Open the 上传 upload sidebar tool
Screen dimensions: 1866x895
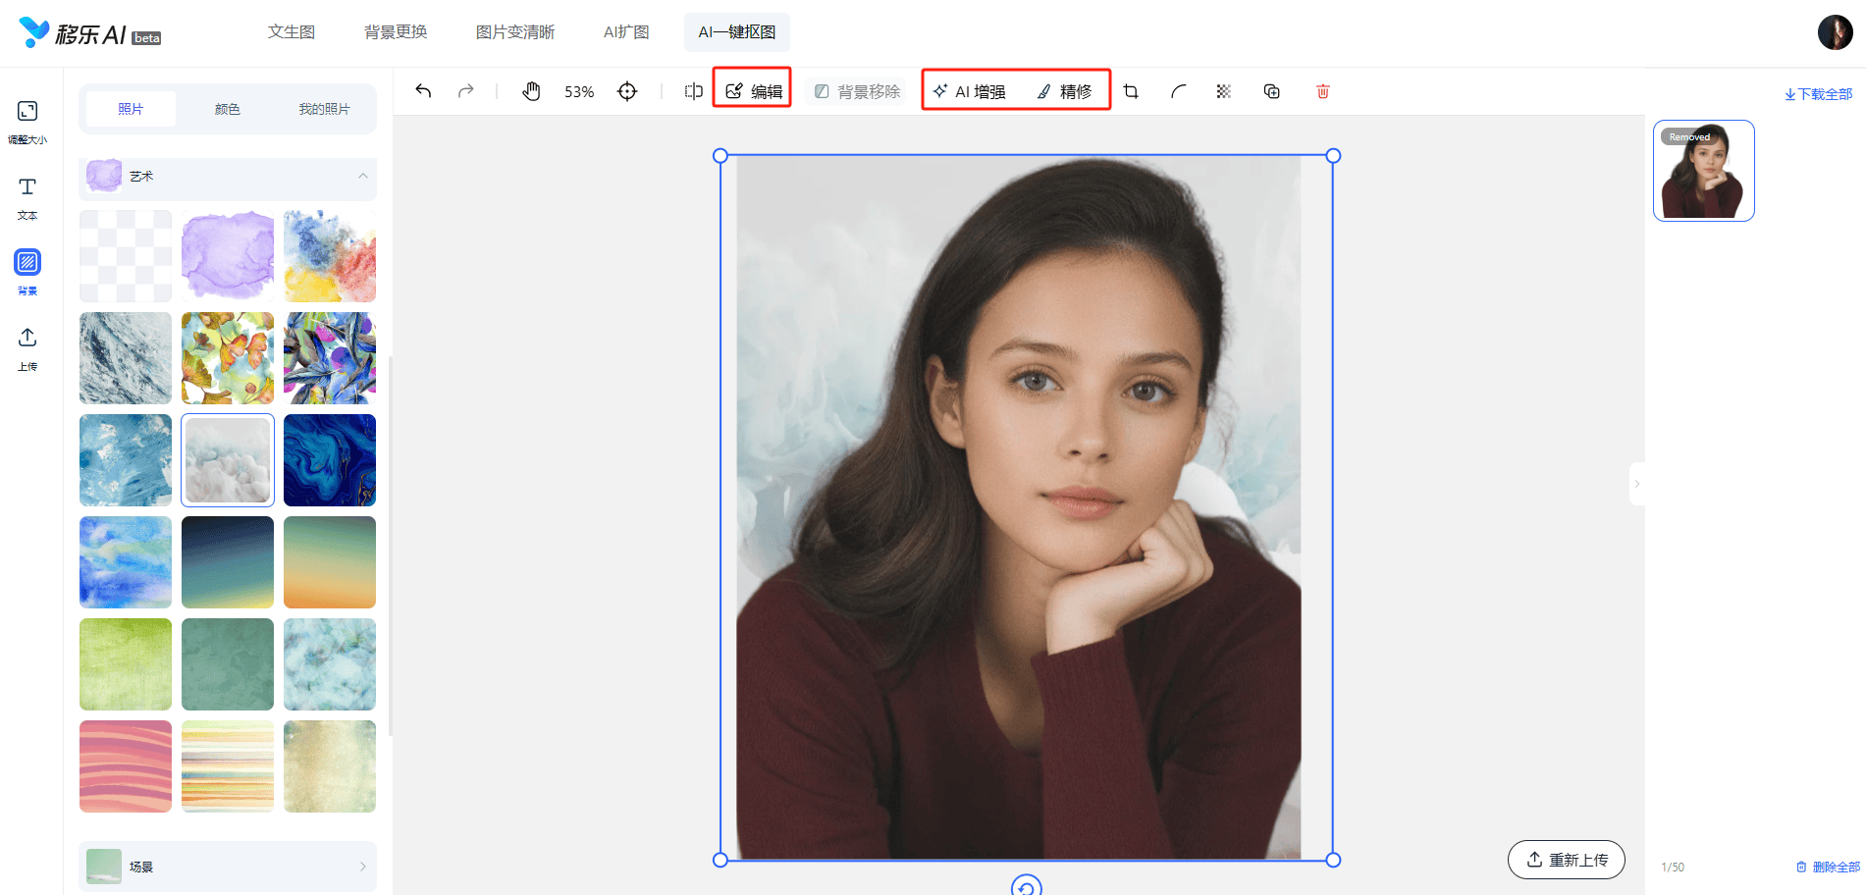(27, 349)
